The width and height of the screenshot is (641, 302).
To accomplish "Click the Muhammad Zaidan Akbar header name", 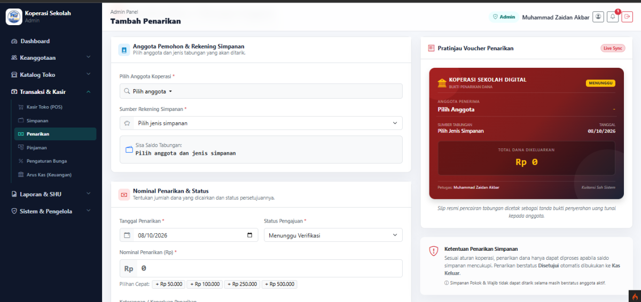I will (556, 17).
